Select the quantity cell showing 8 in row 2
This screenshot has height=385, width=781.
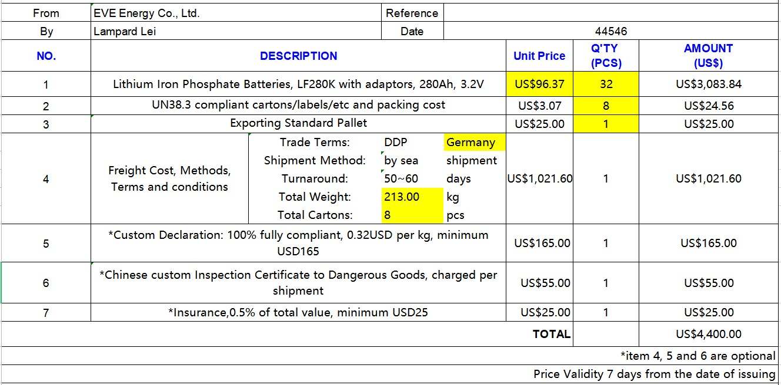pos(606,106)
